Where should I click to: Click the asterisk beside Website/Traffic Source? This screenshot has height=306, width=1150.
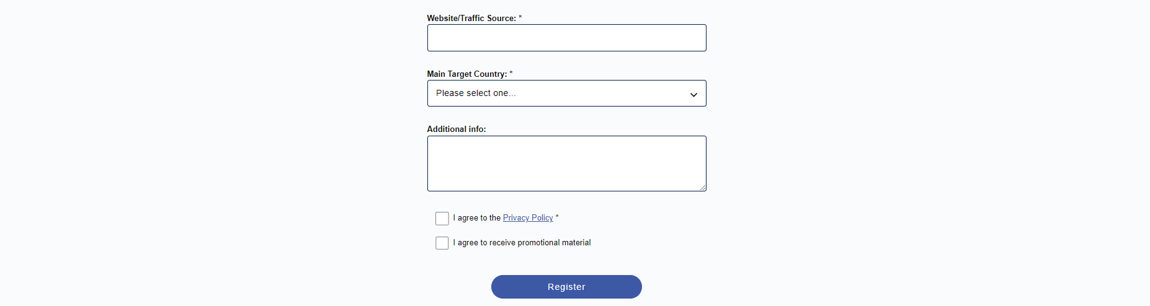click(520, 17)
